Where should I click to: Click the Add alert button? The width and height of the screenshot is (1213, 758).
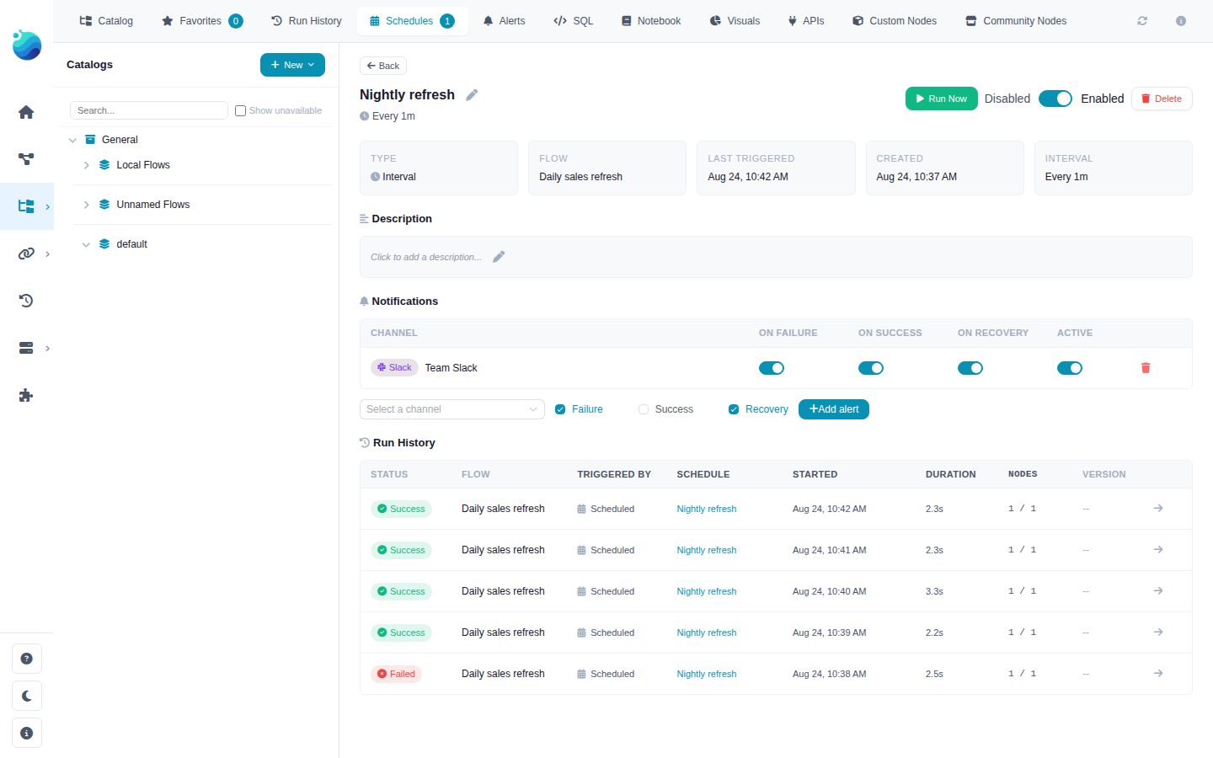pos(834,409)
